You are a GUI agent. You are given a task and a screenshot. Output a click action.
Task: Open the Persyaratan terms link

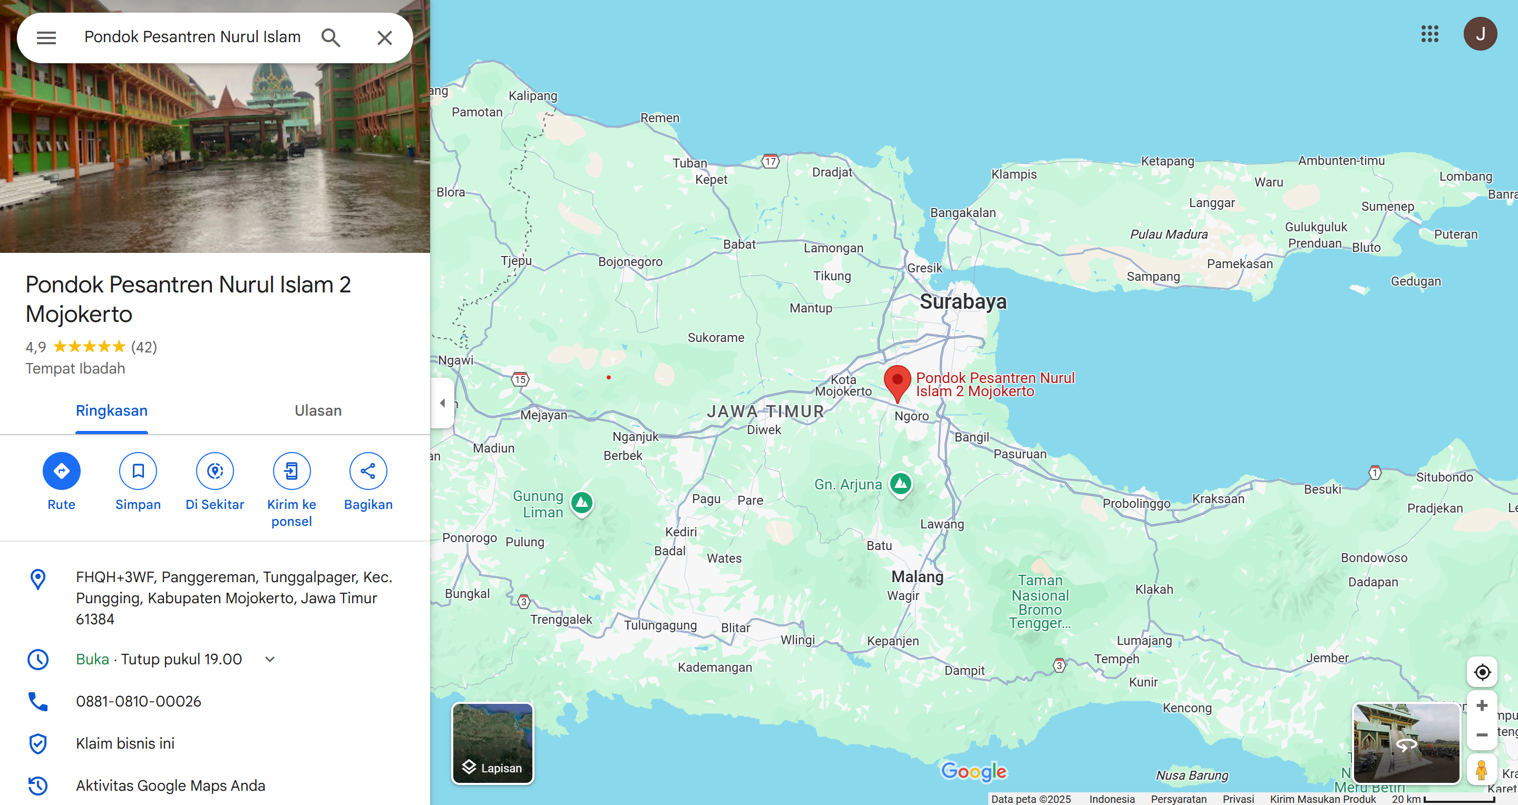coord(1179,799)
